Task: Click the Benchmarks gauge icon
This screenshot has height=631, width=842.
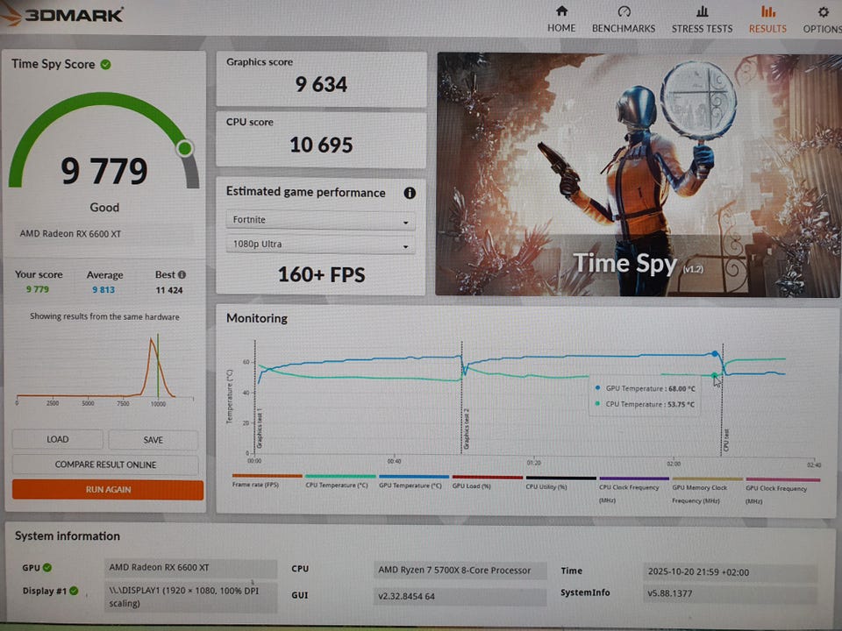Action: [x=624, y=11]
